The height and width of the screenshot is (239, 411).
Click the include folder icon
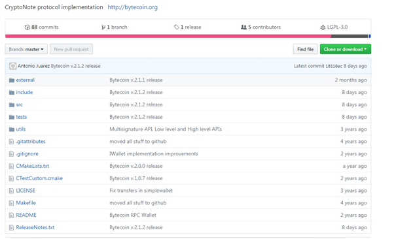tap(12, 92)
